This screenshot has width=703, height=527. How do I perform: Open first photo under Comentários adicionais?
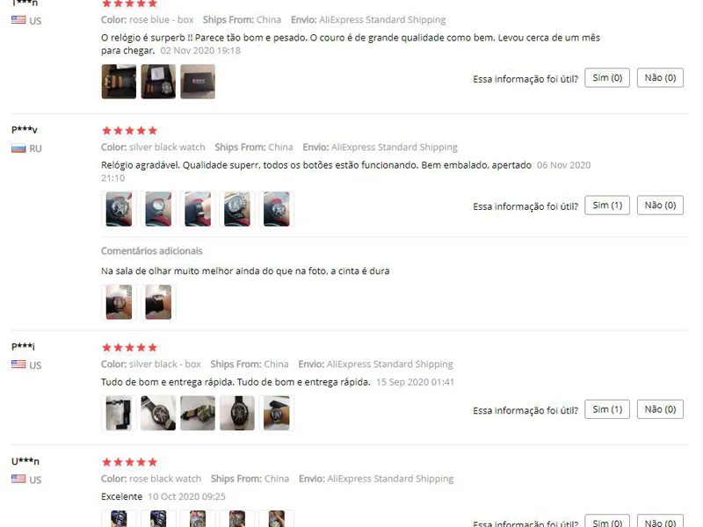(x=119, y=302)
